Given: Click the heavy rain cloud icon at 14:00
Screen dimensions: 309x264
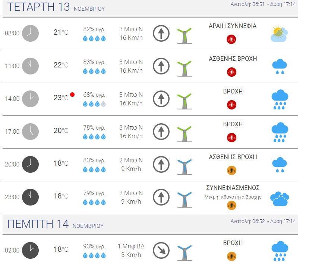Looking at the screenshot, I should (279, 99).
